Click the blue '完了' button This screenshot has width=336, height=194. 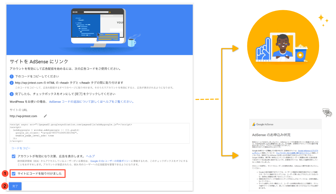[15, 186]
